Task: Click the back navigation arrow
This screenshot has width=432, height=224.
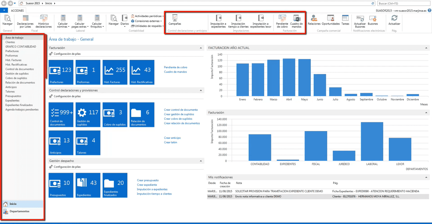Action: (x=4, y=3)
